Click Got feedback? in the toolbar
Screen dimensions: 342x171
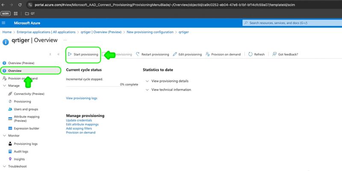288,54
